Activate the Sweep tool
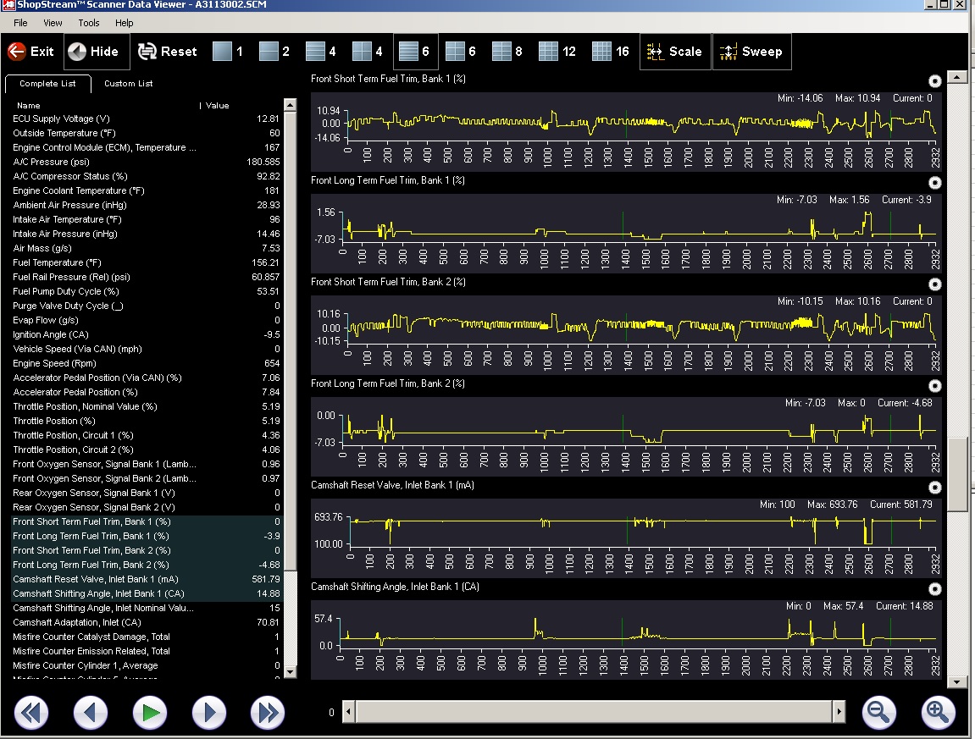 (751, 52)
